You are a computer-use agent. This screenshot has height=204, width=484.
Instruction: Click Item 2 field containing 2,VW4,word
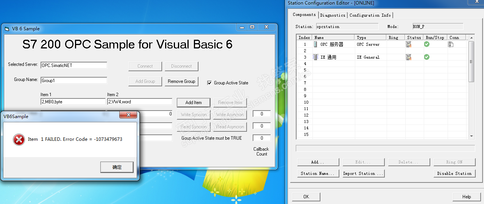click(x=140, y=101)
